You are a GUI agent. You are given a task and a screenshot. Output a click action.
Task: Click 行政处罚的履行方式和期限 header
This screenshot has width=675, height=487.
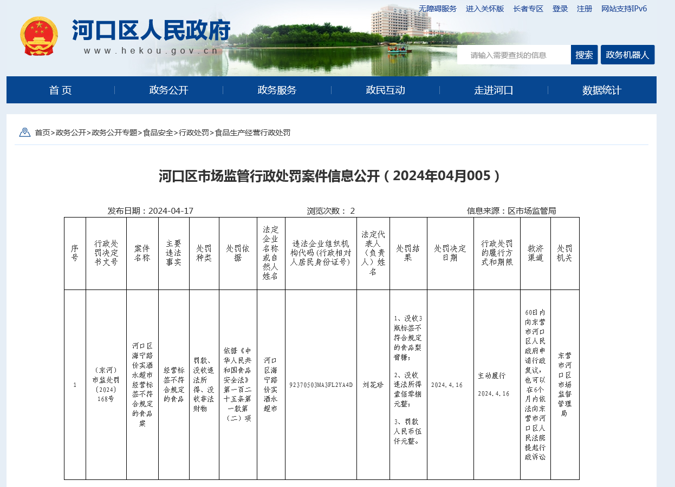(x=497, y=253)
